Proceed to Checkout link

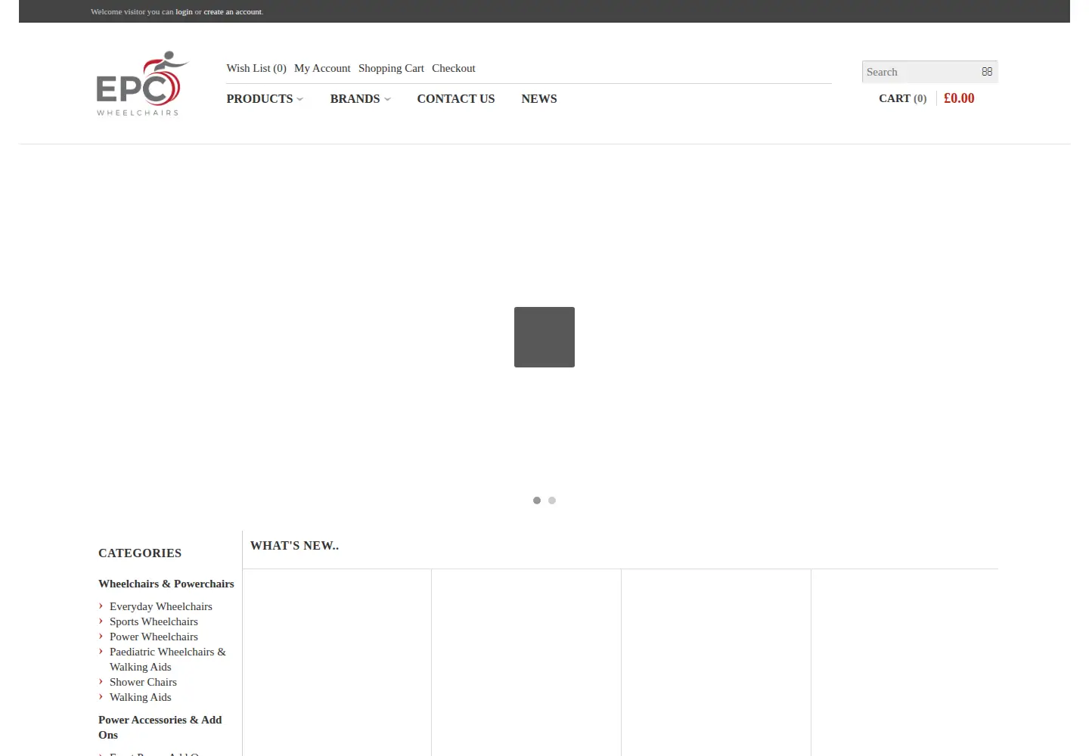tap(454, 68)
